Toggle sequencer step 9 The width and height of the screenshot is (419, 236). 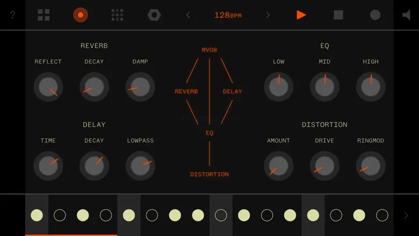(221, 215)
